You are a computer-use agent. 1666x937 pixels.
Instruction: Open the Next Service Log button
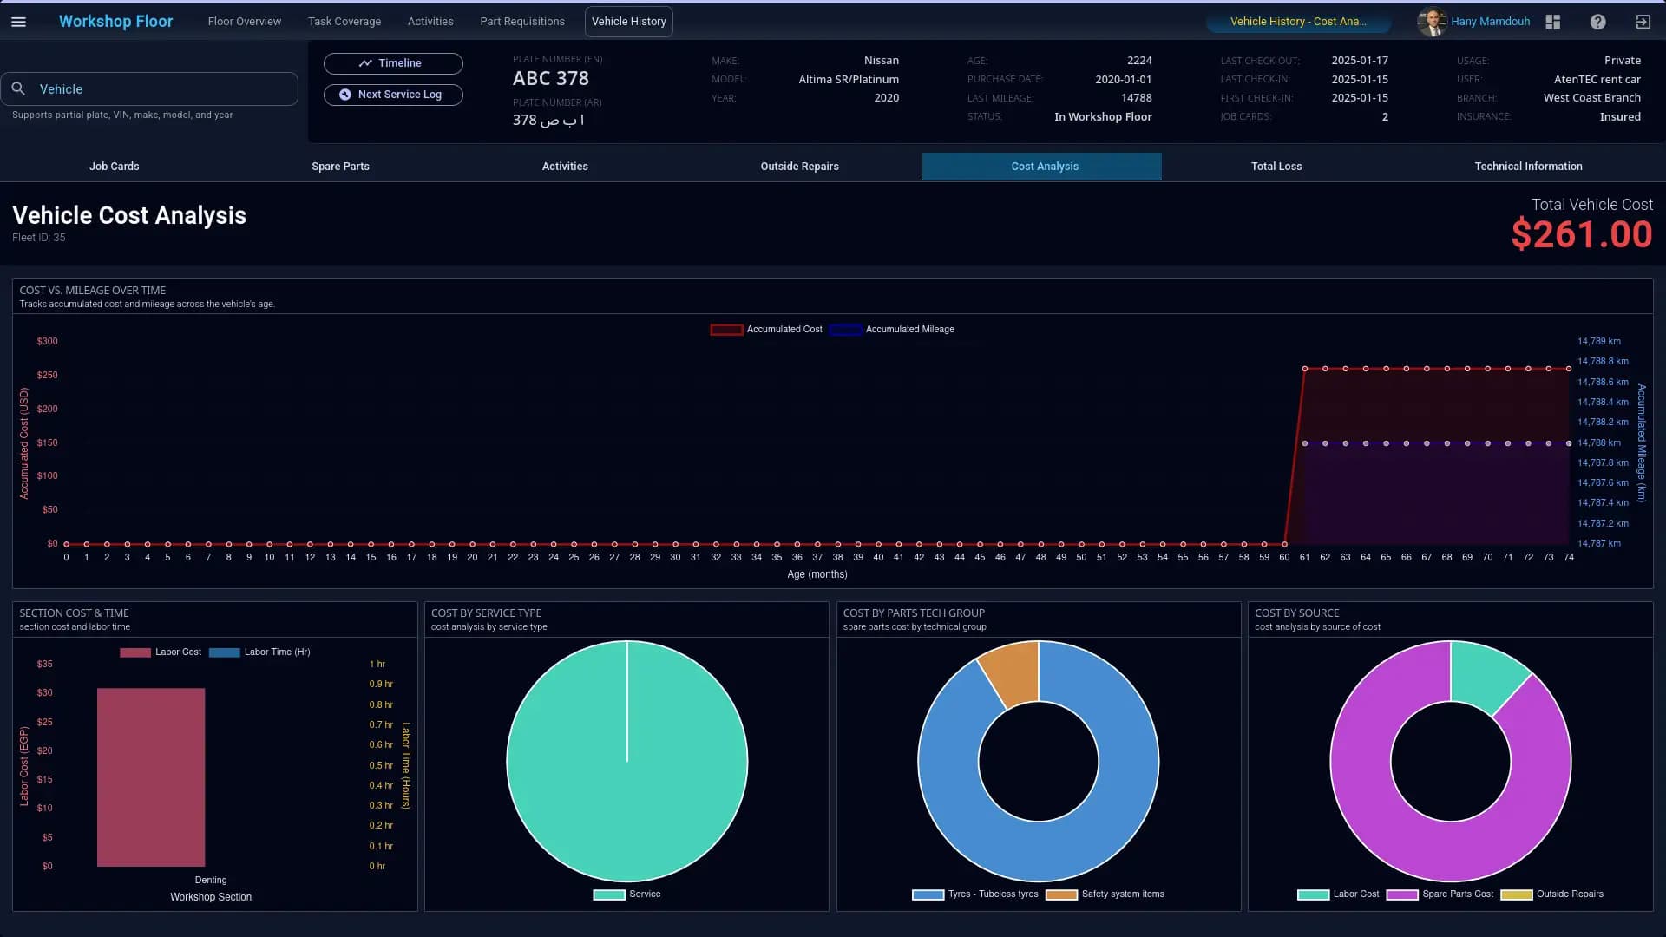tap(393, 95)
